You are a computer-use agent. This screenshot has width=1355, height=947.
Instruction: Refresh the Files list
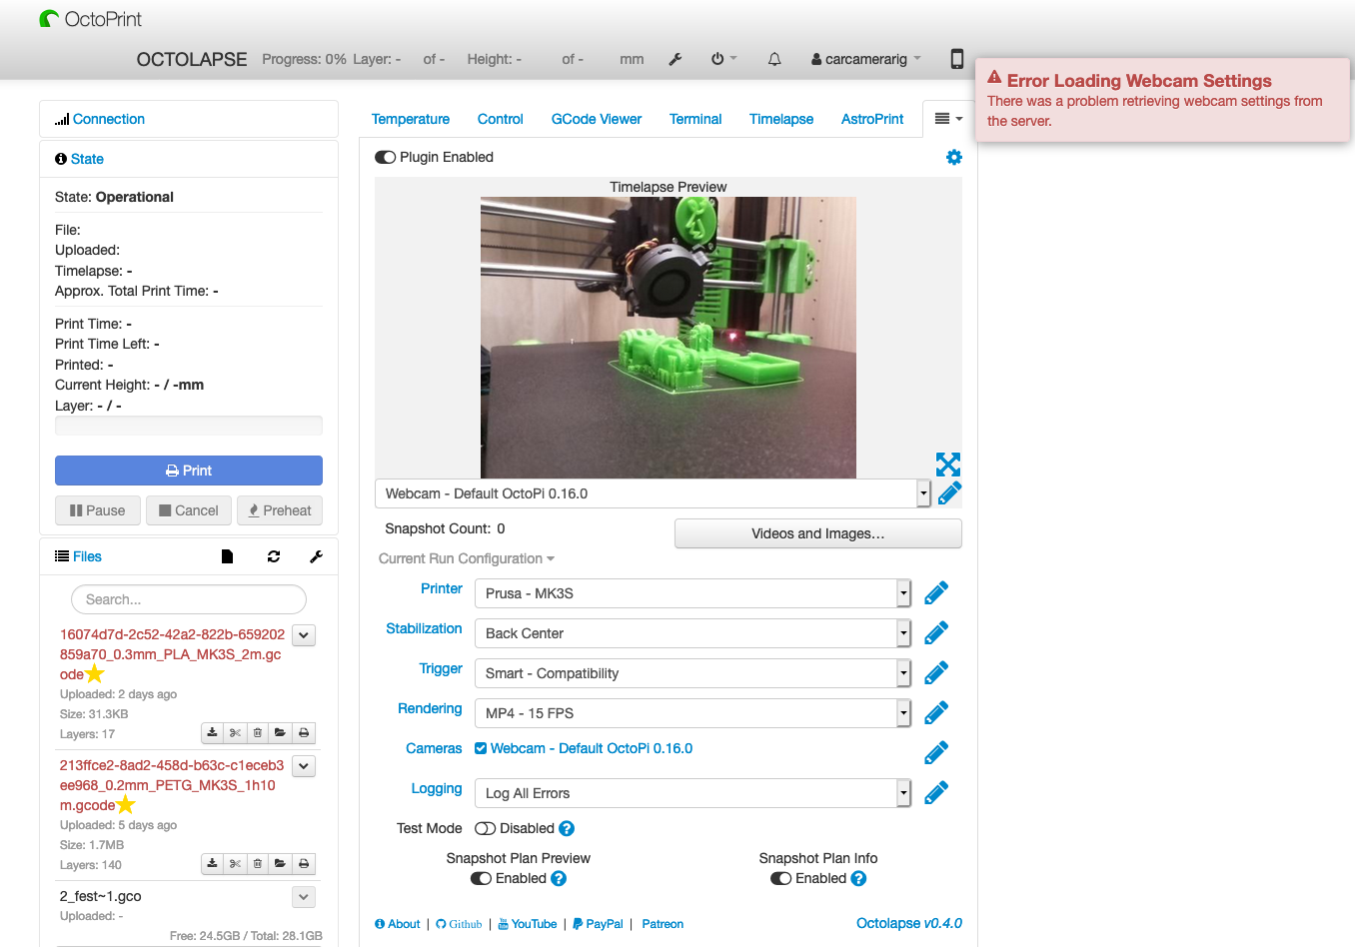[274, 556]
